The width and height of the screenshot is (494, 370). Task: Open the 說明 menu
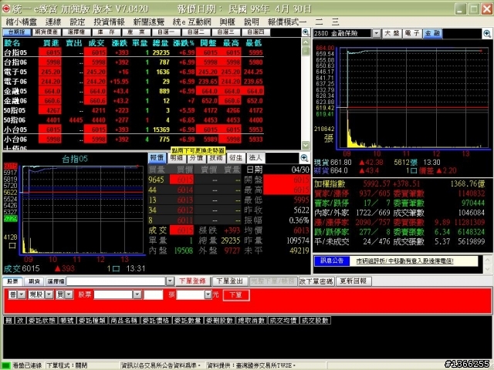click(x=252, y=22)
